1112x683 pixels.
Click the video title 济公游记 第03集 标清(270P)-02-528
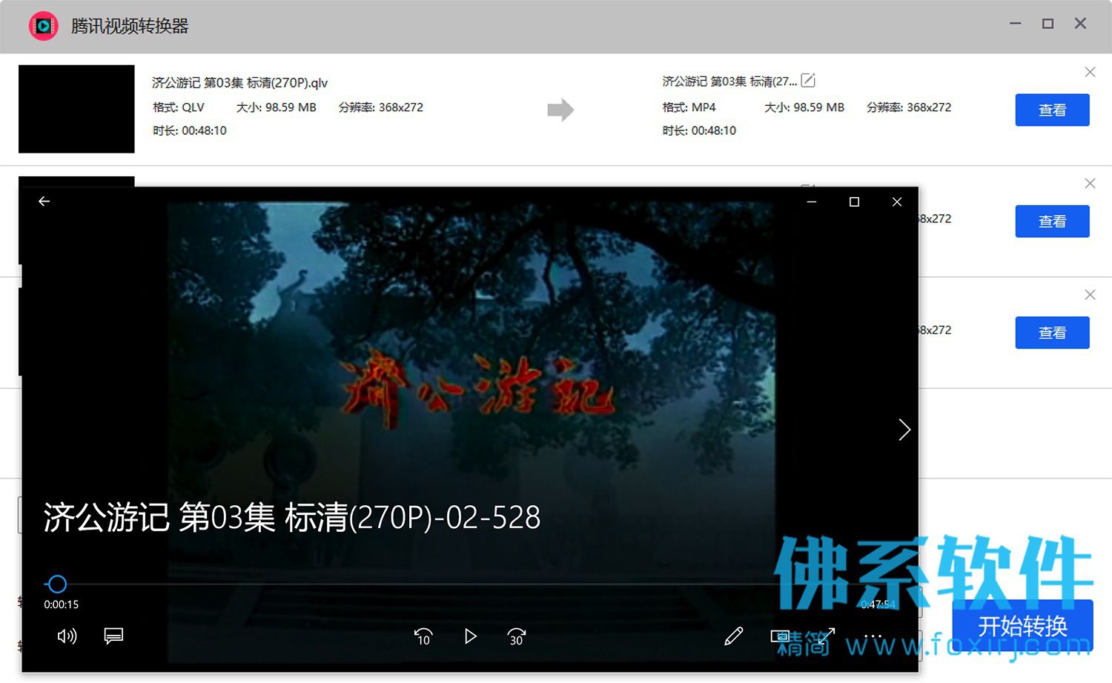[x=292, y=517]
